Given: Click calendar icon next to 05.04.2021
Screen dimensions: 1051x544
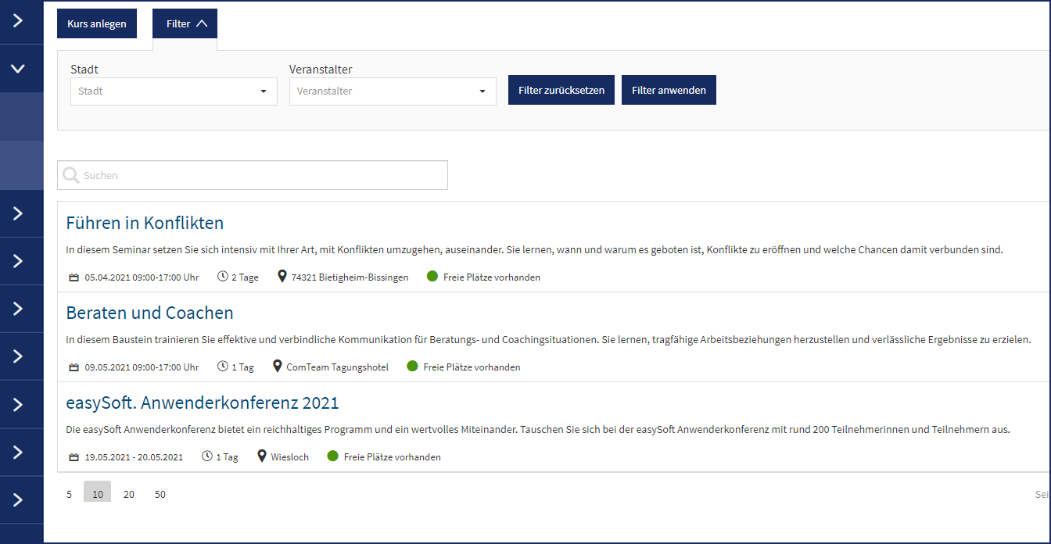Looking at the screenshot, I should pos(74,277).
